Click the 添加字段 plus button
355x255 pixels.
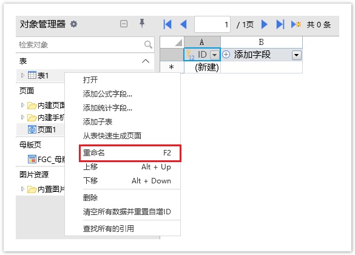pos(226,55)
